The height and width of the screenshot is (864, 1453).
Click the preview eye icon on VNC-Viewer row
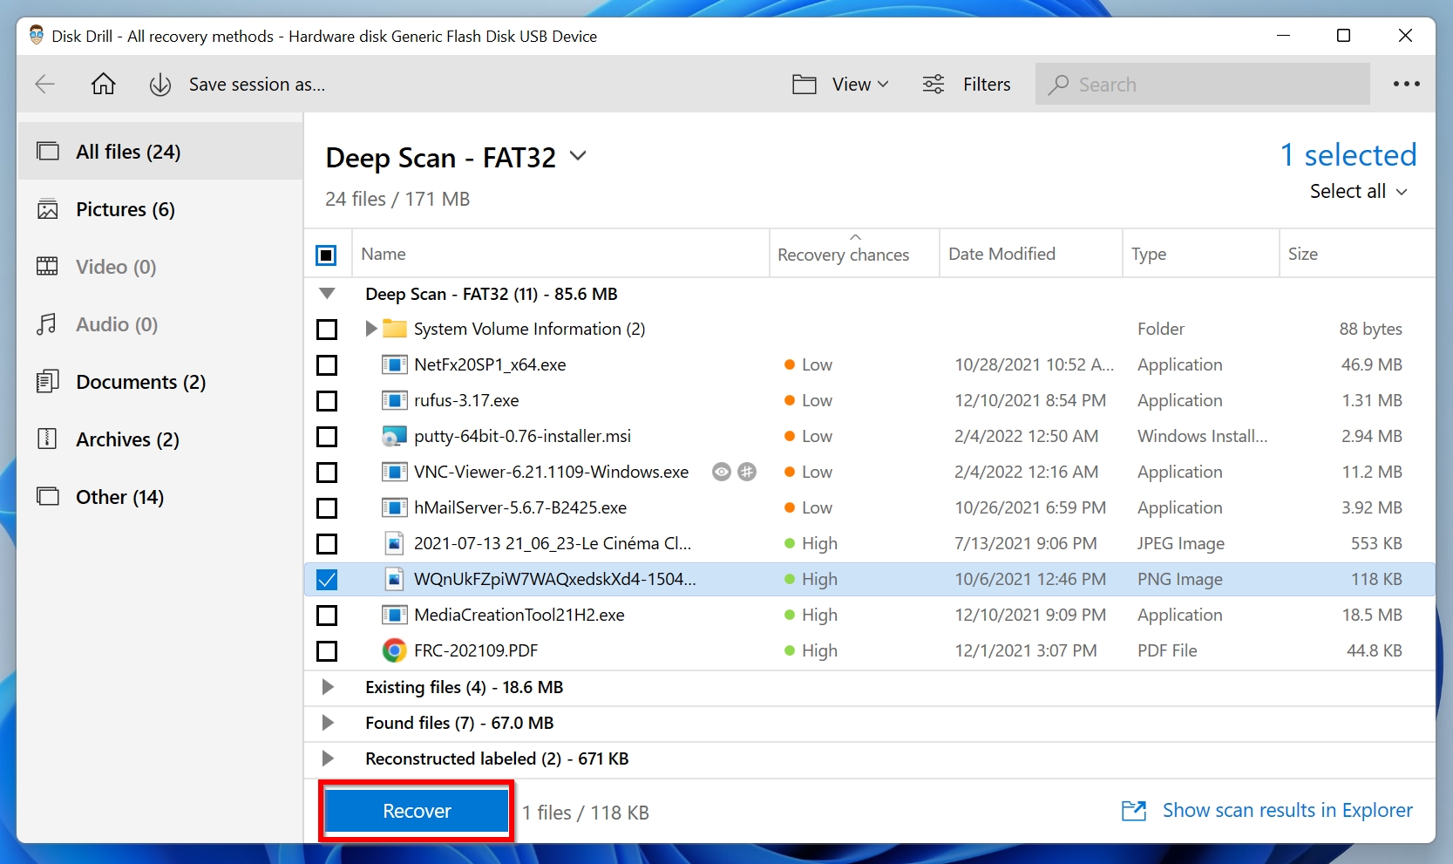(x=722, y=472)
